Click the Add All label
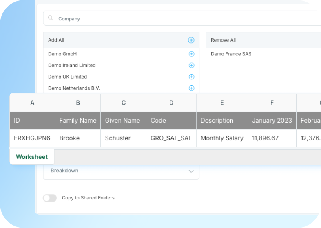Screen dimensions: 321x228 [x=56, y=40]
